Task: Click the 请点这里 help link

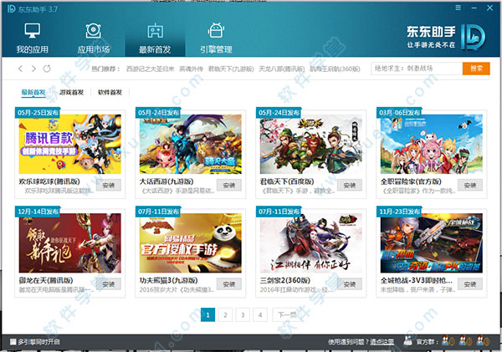Action: point(382,342)
